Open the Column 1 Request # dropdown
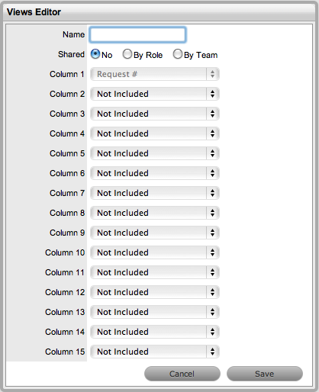This screenshot has height=392, width=319. 155,74
